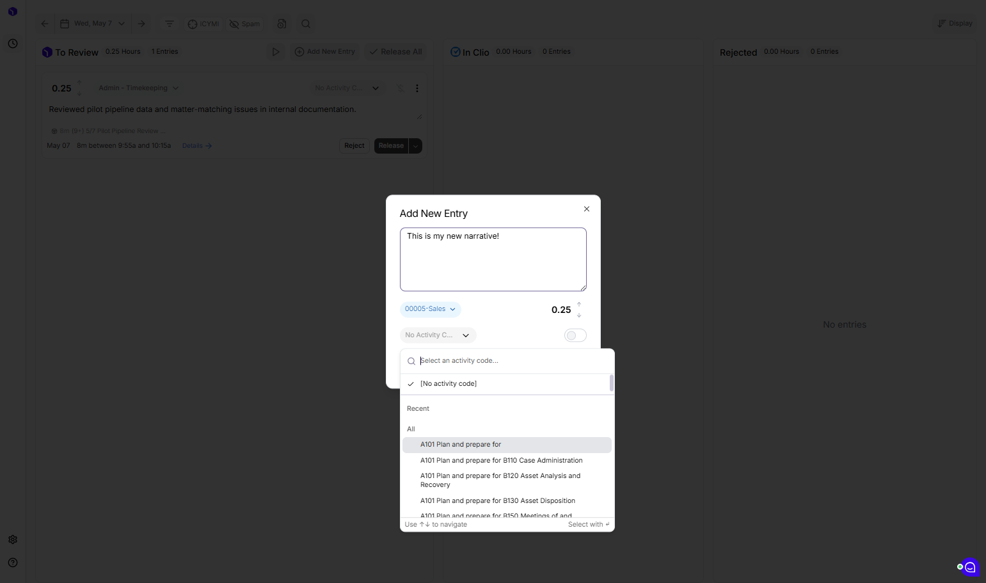Click the Rejected column heading

pyautogui.click(x=738, y=52)
